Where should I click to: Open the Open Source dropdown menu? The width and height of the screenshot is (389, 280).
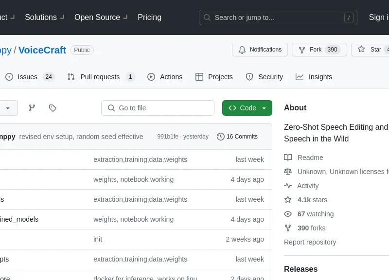pos(101,17)
